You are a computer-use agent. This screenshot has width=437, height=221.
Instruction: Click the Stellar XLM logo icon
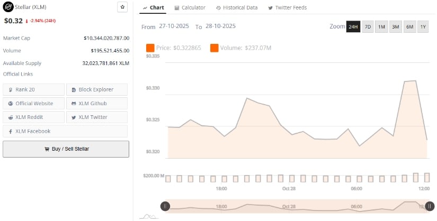click(8, 7)
